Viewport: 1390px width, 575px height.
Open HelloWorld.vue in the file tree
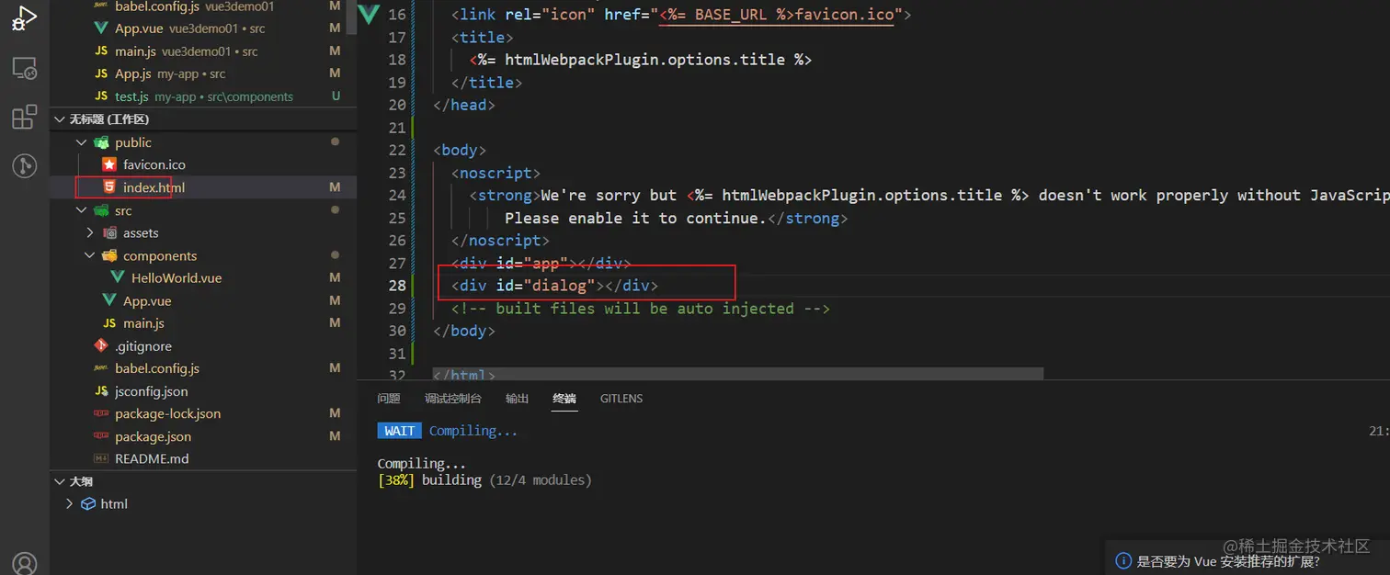click(x=177, y=277)
